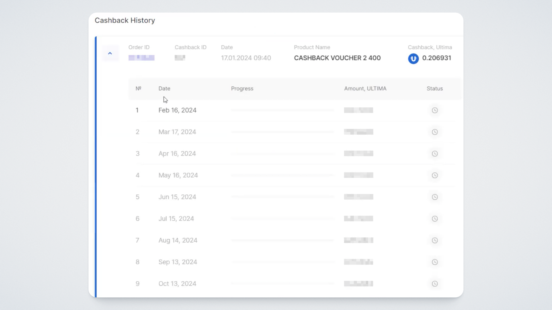
Task: Click the progress bar for payment 1
Action: tap(282, 110)
